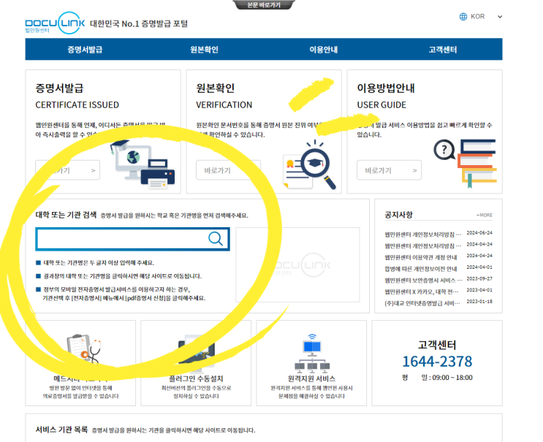Focus the university or institution search field

132,239
